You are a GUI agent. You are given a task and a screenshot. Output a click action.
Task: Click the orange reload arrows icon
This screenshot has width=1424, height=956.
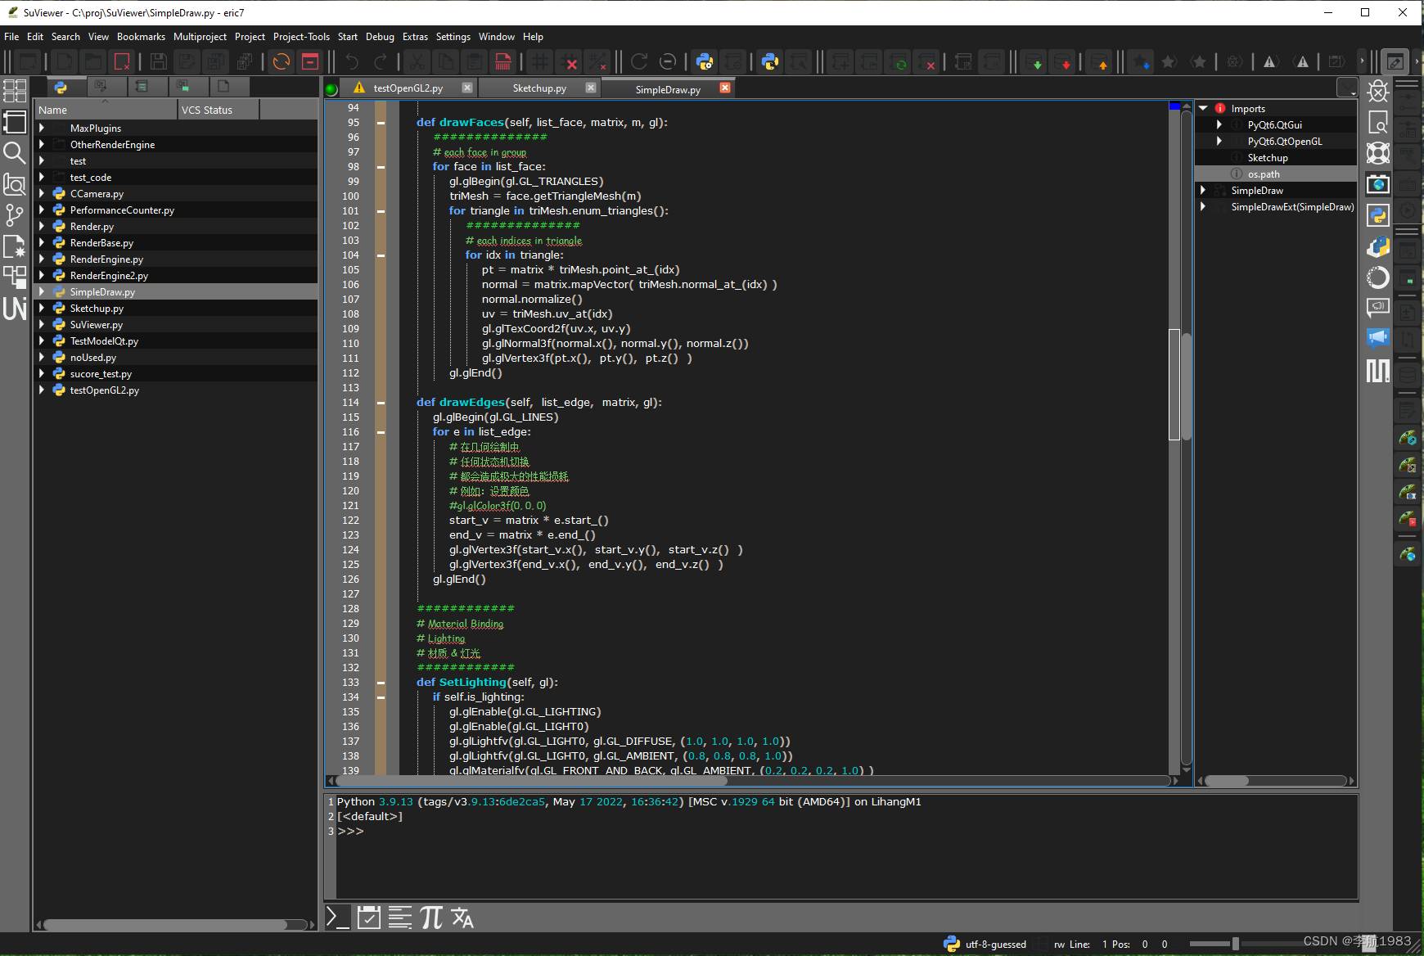pos(282,61)
